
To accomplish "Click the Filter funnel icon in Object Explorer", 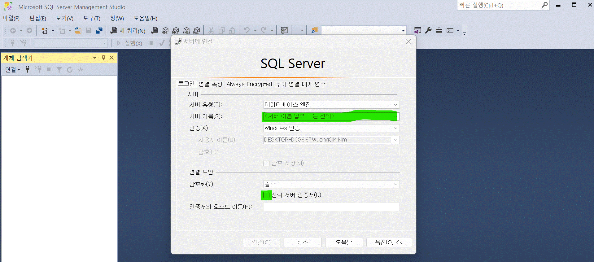I will click(x=59, y=69).
